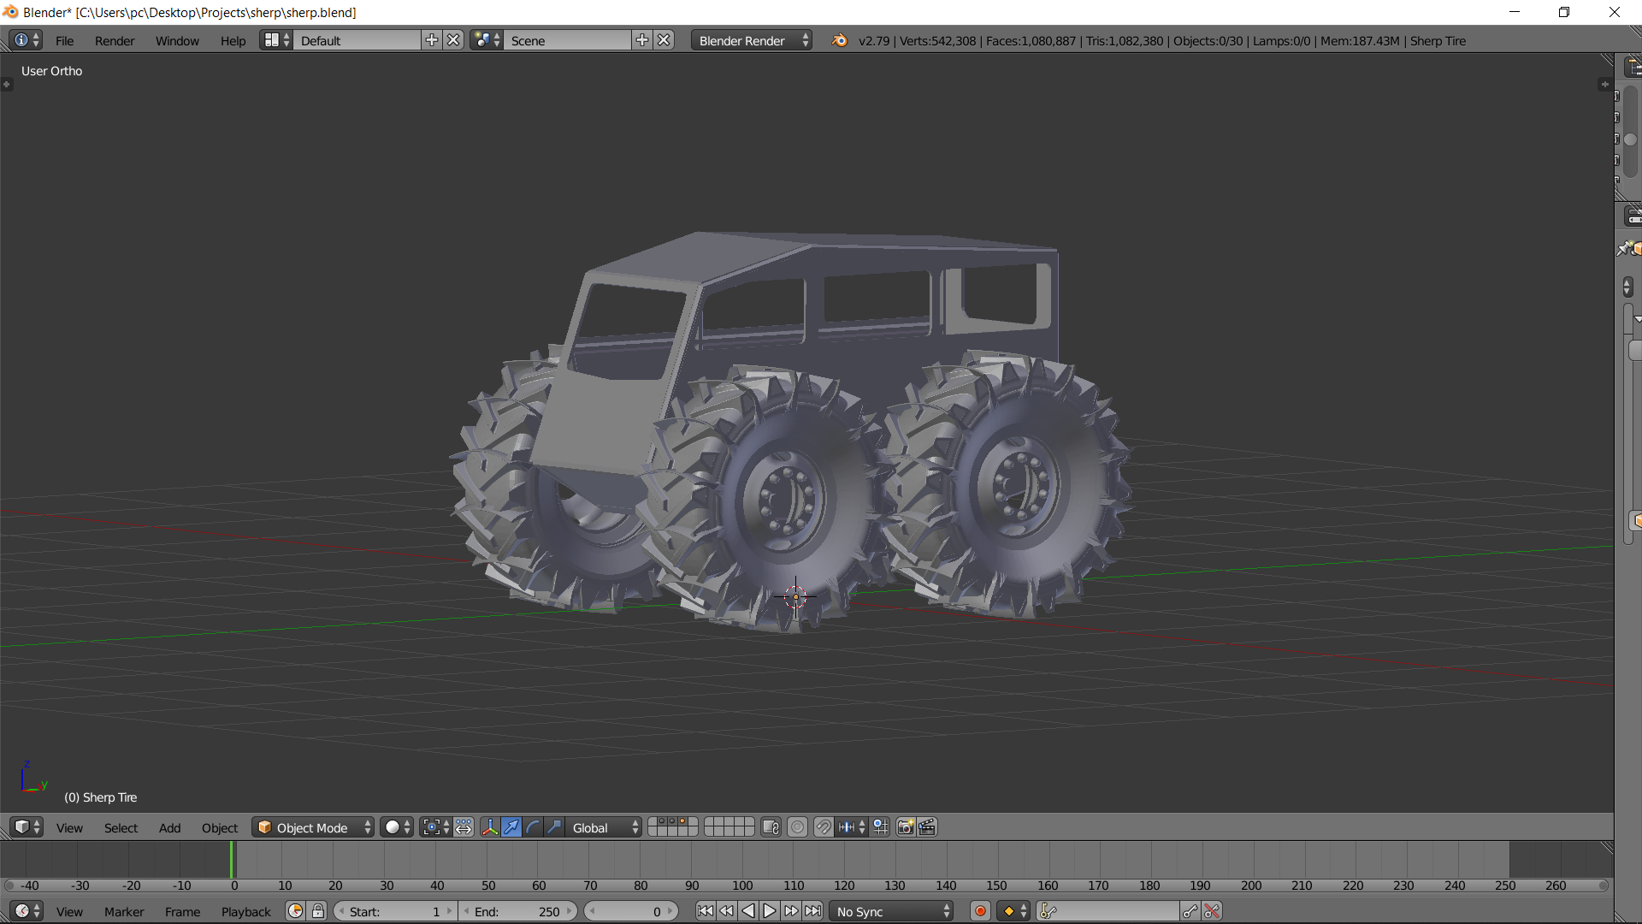Open the Render menu

click(115, 40)
